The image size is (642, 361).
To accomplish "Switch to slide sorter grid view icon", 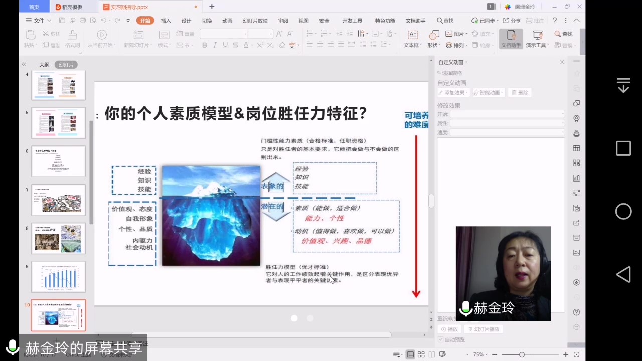I will (x=421, y=354).
